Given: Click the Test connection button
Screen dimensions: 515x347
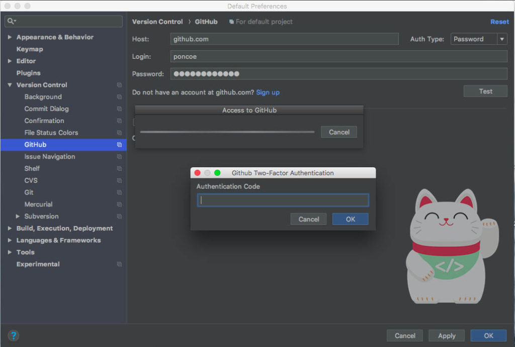Looking at the screenshot, I should coord(485,91).
